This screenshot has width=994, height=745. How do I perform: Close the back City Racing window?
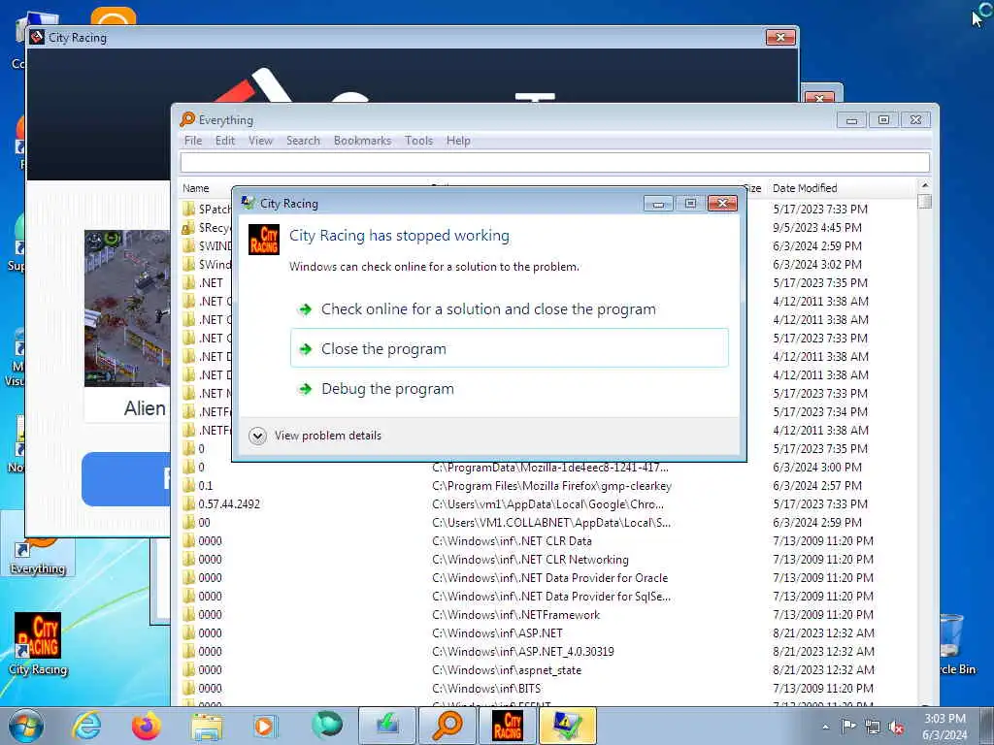point(780,38)
